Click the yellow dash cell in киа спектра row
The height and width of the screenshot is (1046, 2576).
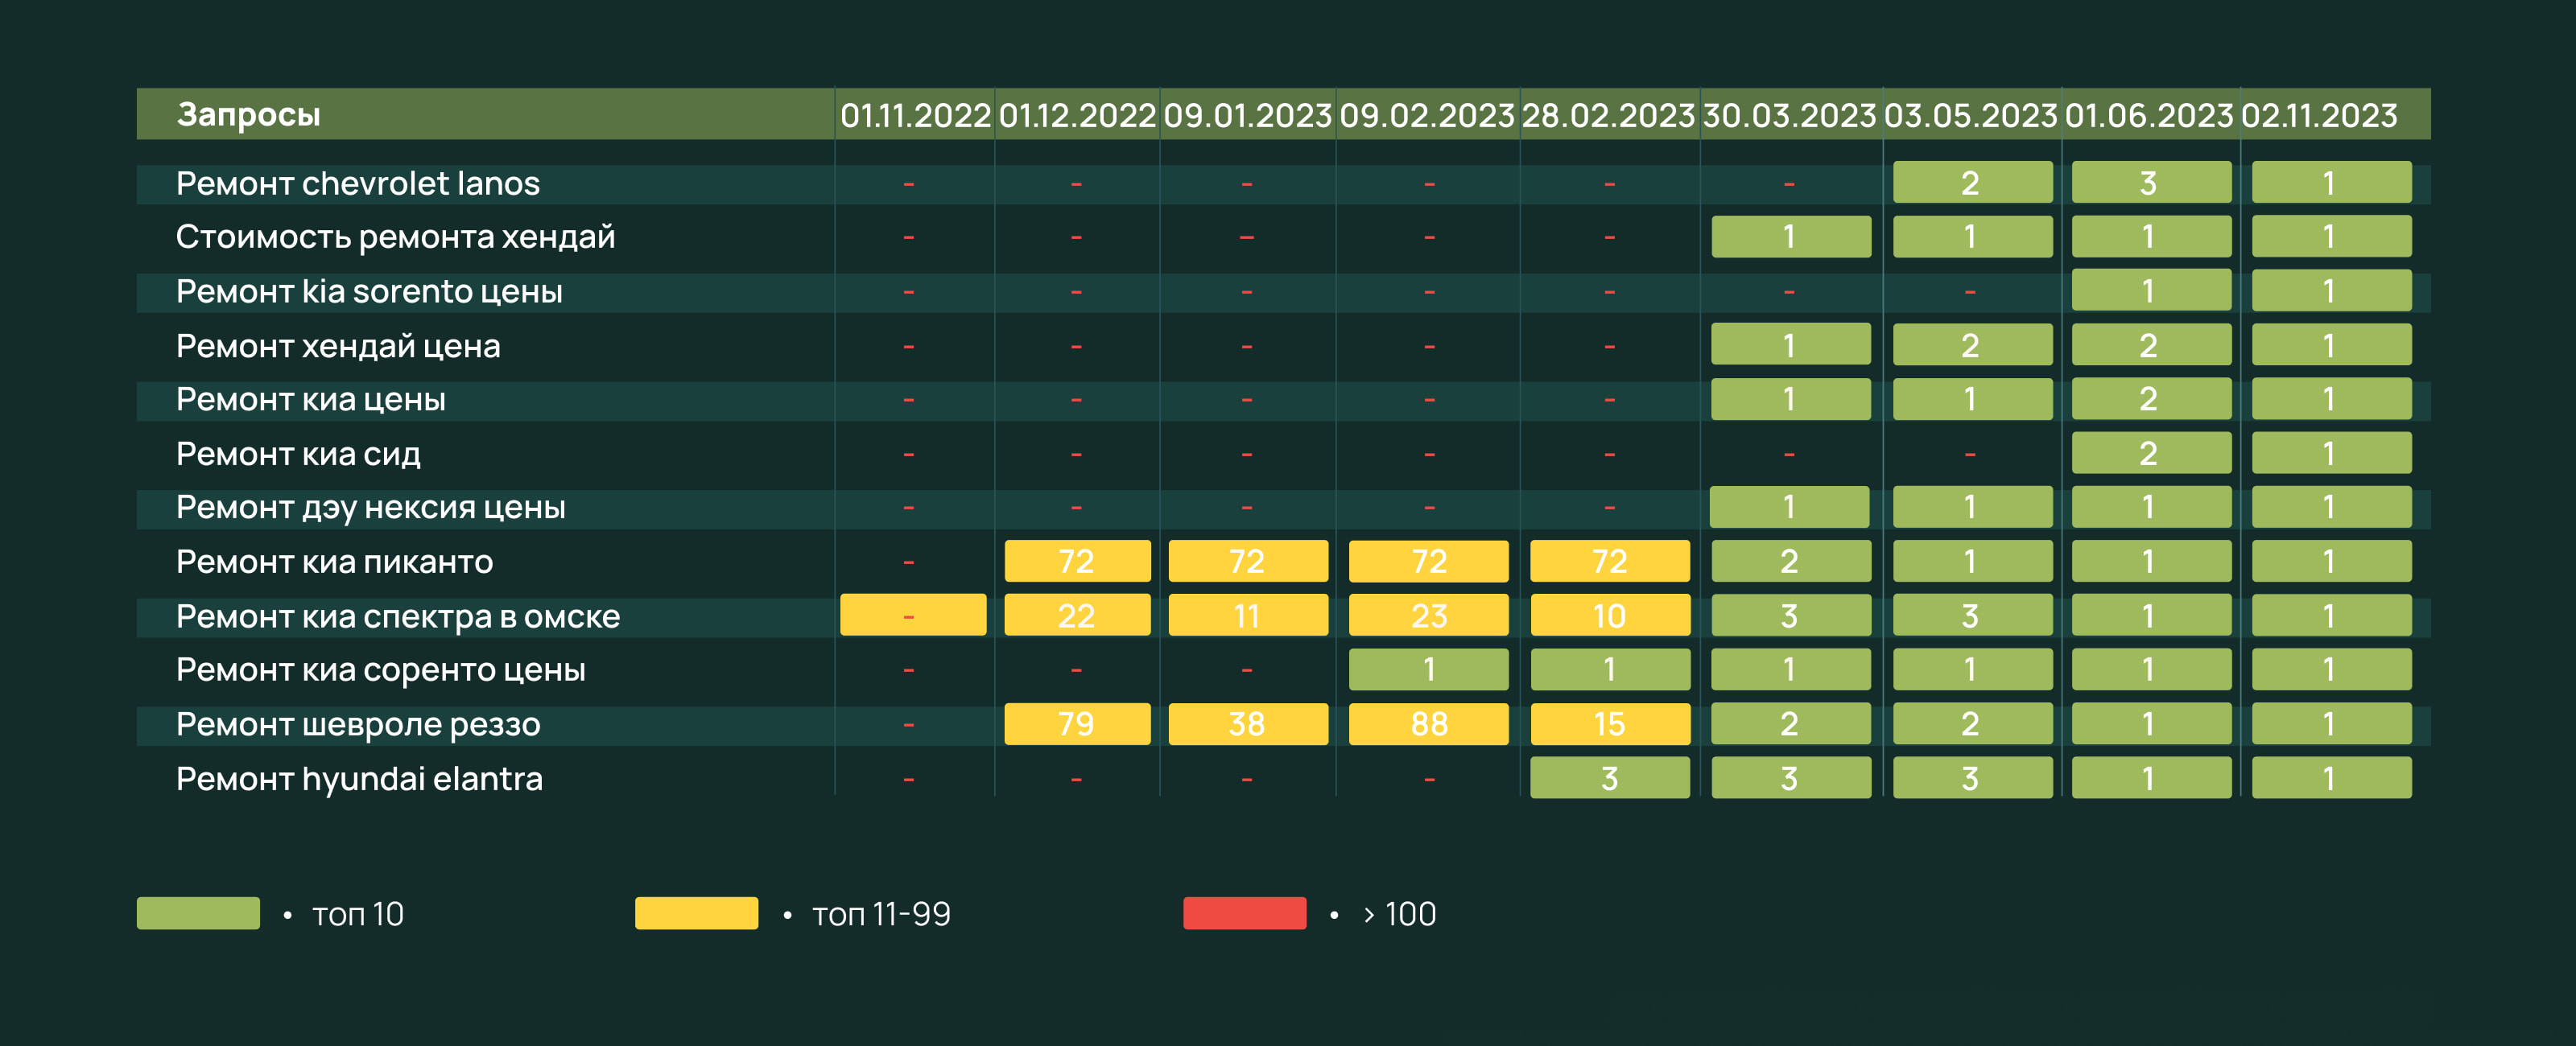[x=913, y=615]
